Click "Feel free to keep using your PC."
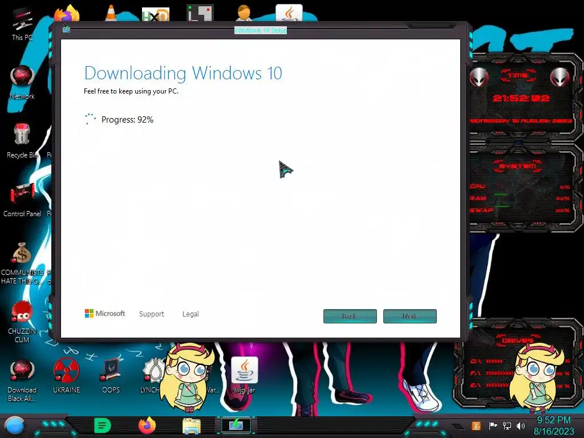The height and width of the screenshot is (438, 584). [x=131, y=91]
